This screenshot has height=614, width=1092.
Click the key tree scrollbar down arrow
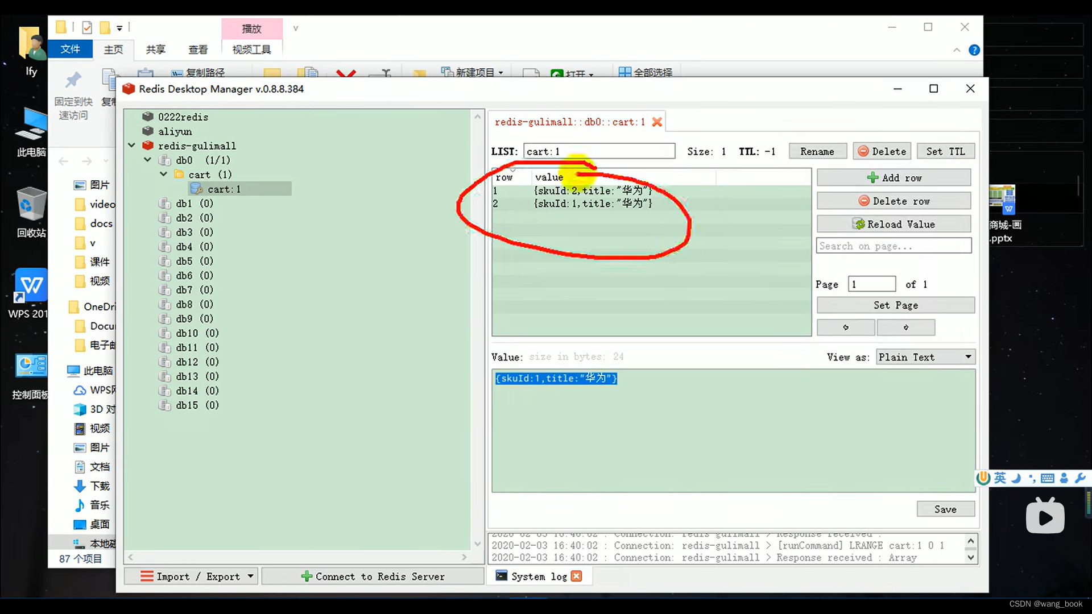click(478, 544)
